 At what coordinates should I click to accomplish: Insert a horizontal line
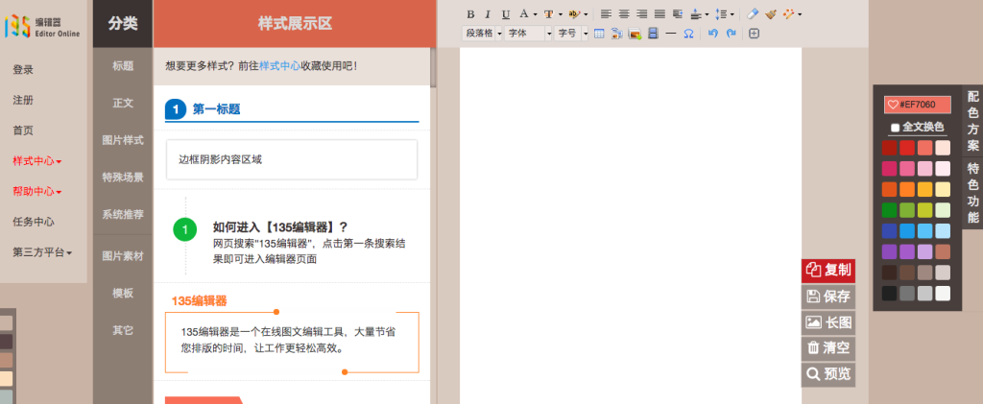click(x=670, y=34)
